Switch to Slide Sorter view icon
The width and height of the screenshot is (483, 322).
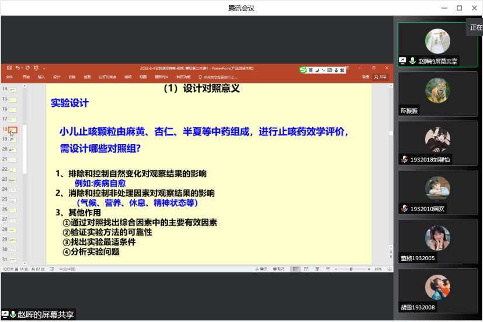pos(306,269)
